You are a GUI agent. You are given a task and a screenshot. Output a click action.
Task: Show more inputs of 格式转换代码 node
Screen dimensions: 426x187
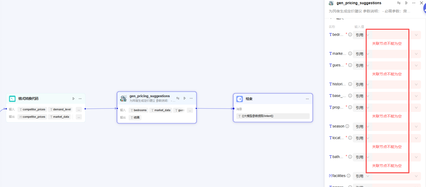[x=79, y=109]
